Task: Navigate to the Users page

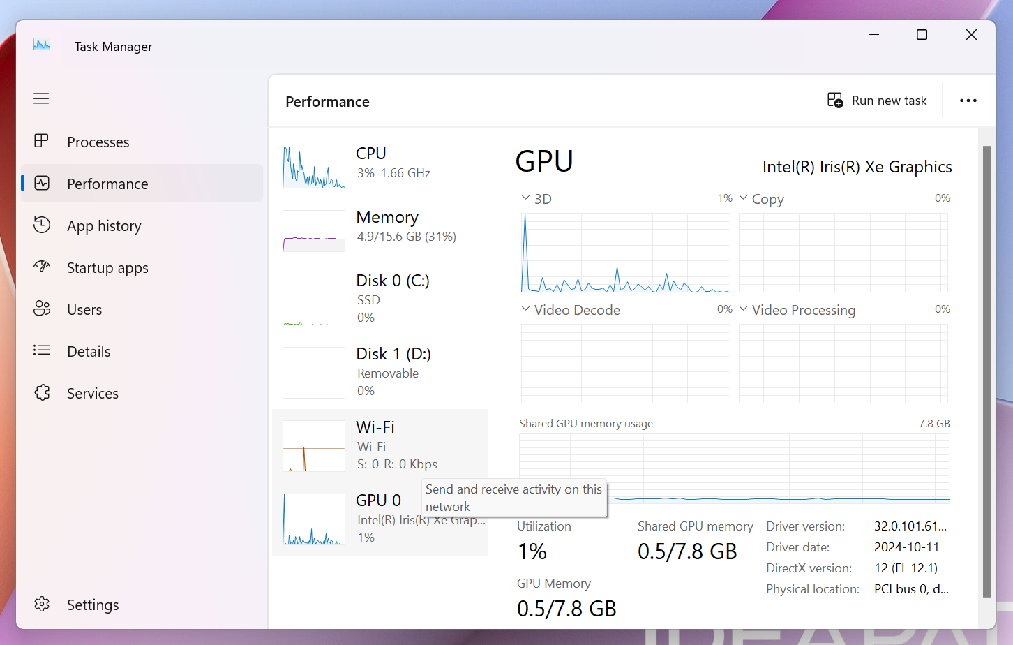Action: pyautogui.click(x=142, y=309)
